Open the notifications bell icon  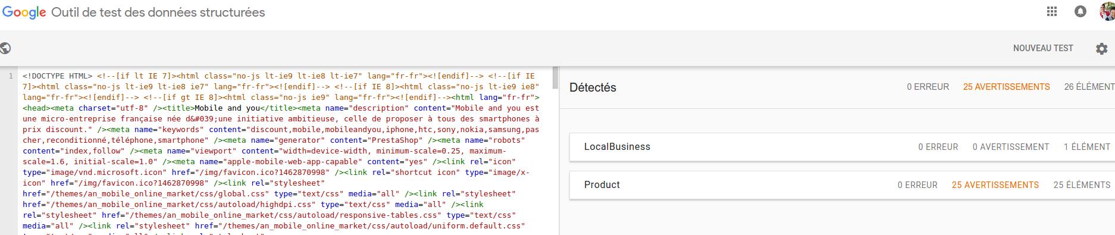coord(1080,11)
